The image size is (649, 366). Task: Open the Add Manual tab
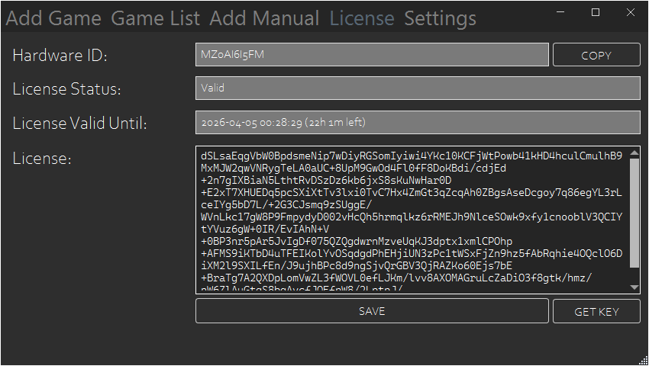(264, 18)
